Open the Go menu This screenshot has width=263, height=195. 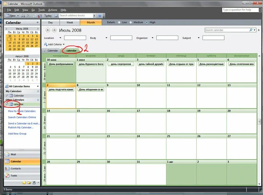pyautogui.click(x=33, y=10)
